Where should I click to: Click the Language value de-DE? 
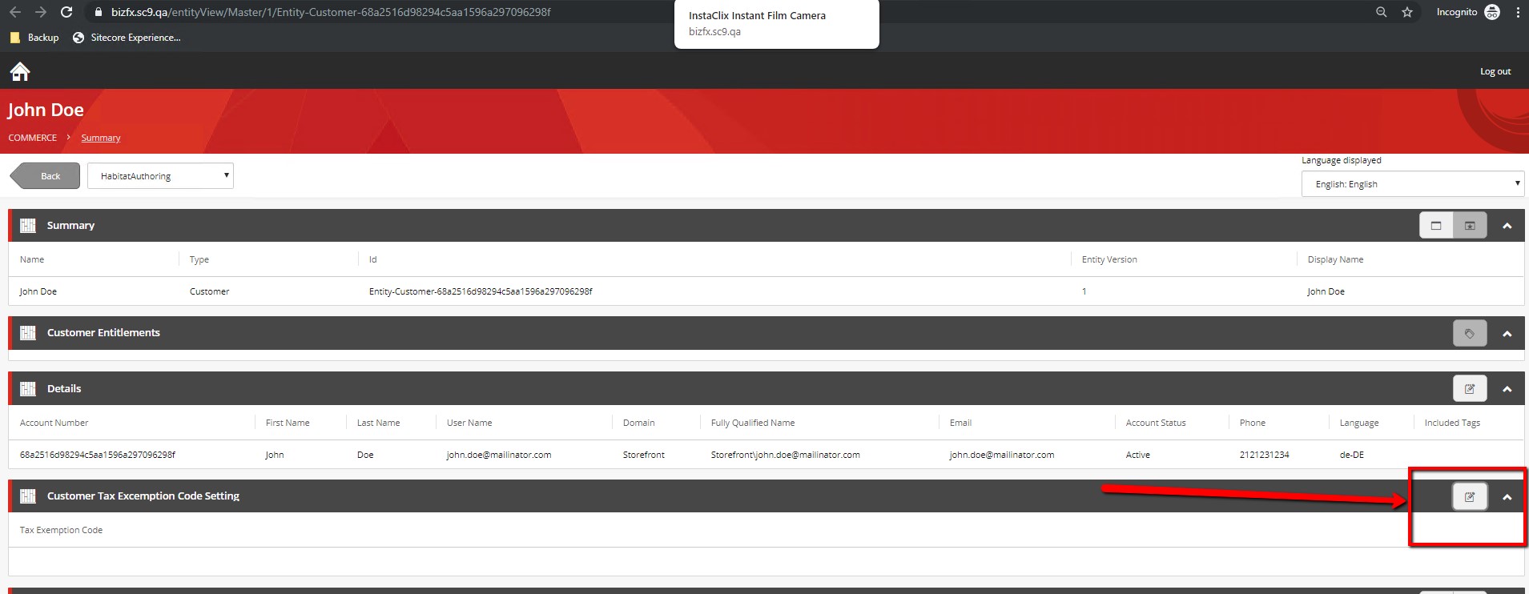tap(1352, 455)
